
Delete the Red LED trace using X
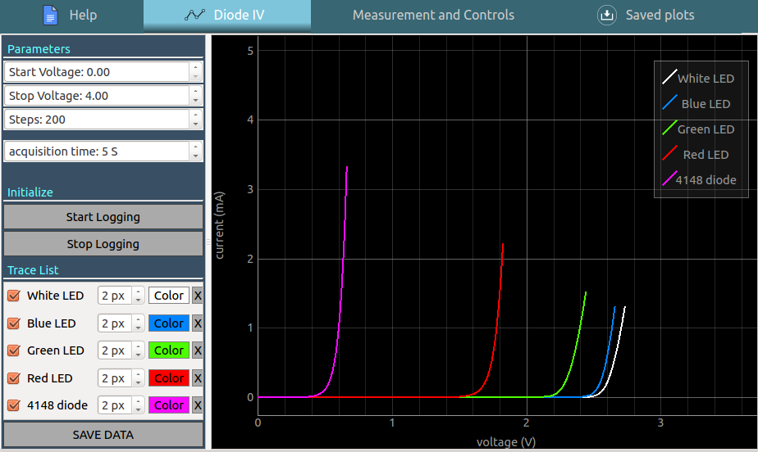(x=198, y=378)
